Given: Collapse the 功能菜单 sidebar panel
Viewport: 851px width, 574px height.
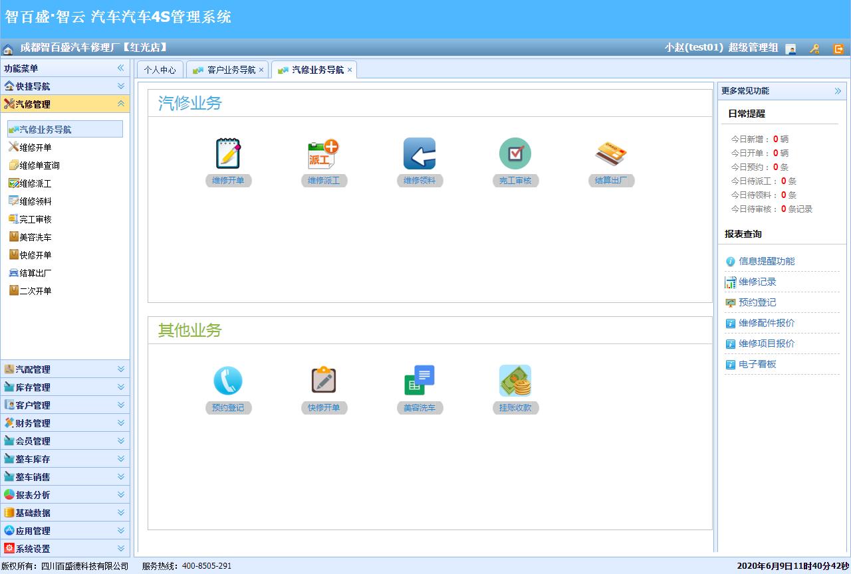Looking at the screenshot, I should 121,68.
